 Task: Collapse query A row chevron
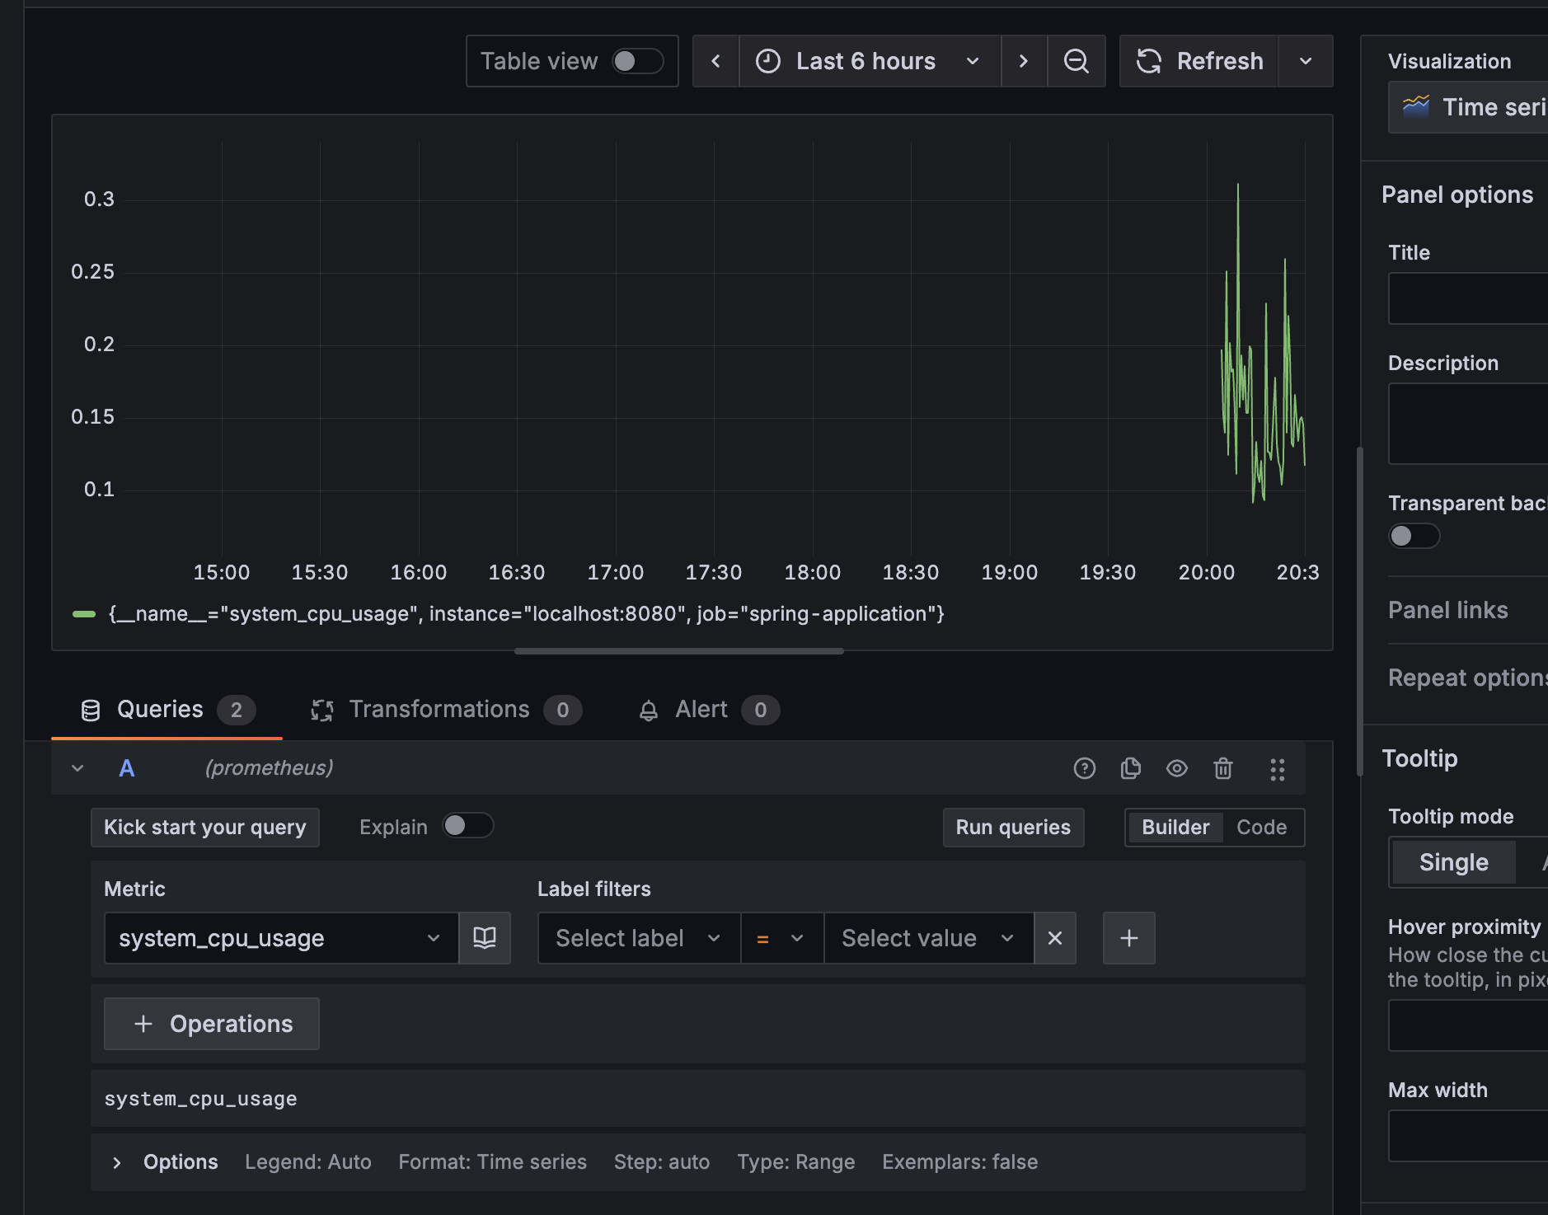pos(77,768)
